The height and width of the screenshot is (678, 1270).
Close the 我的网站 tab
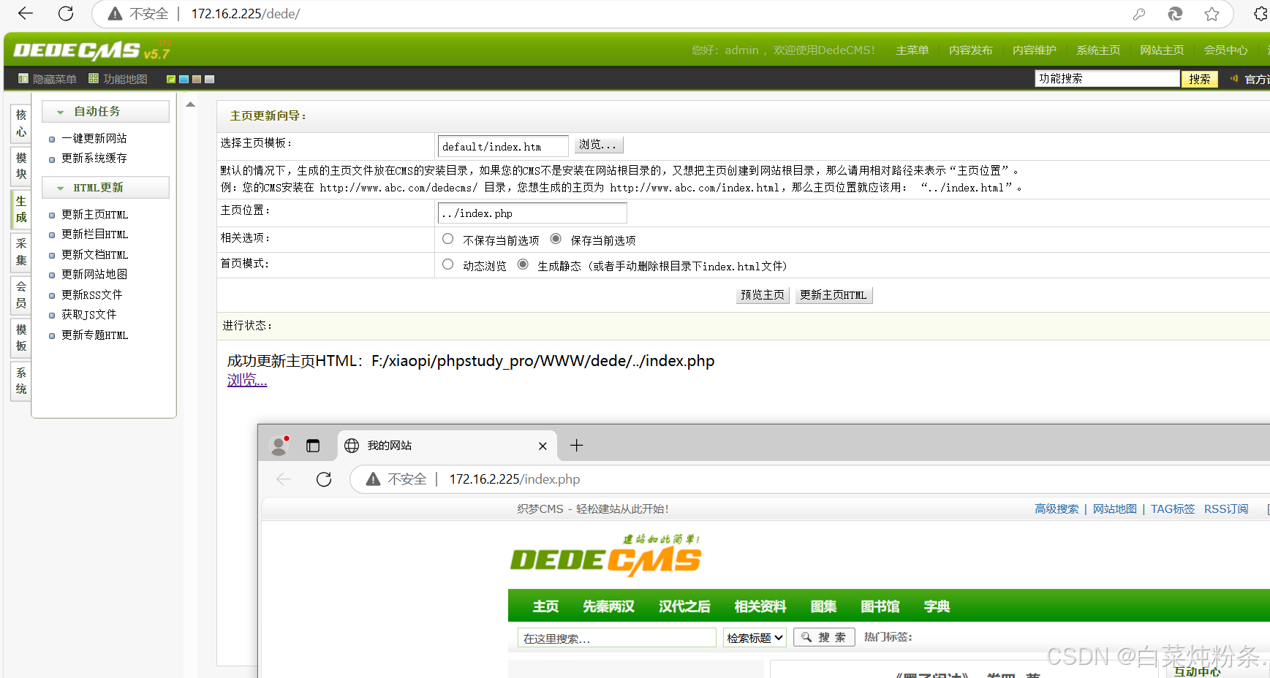click(x=543, y=446)
